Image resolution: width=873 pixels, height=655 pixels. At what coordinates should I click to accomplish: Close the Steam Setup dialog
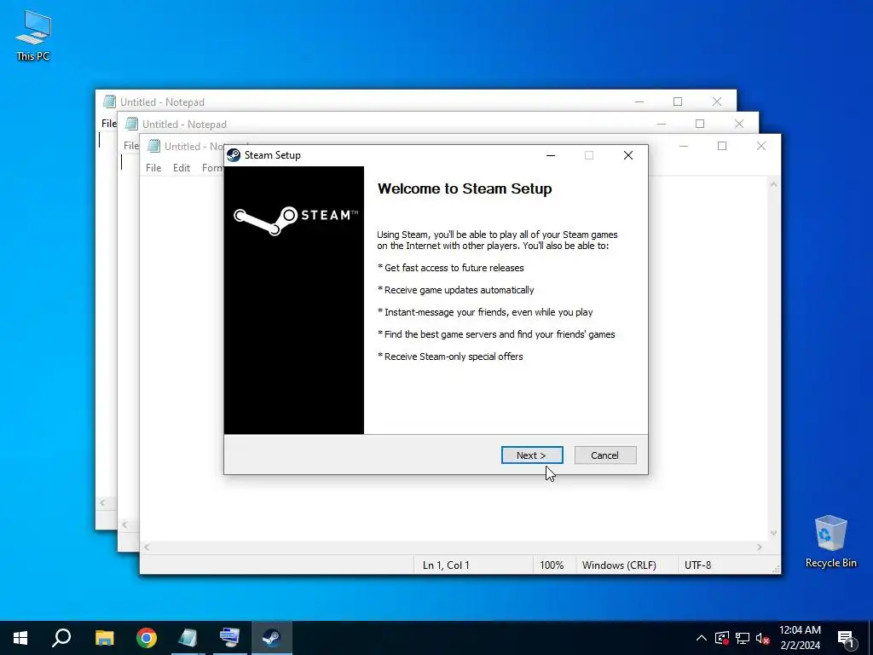coord(628,155)
